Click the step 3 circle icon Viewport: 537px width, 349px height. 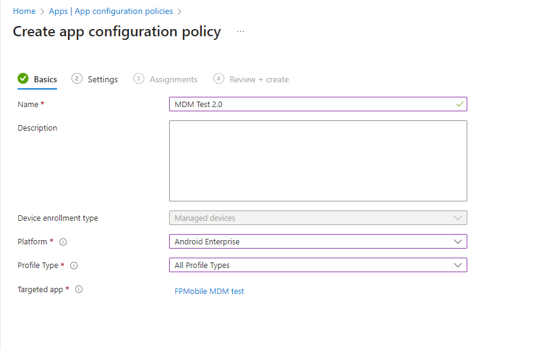tap(139, 79)
